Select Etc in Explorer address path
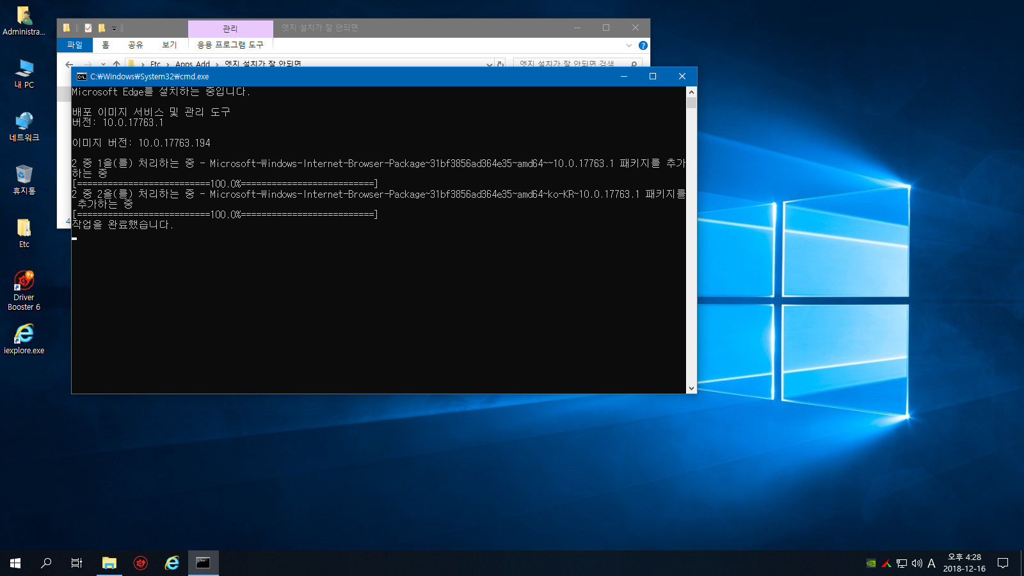 [x=156, y=64]
